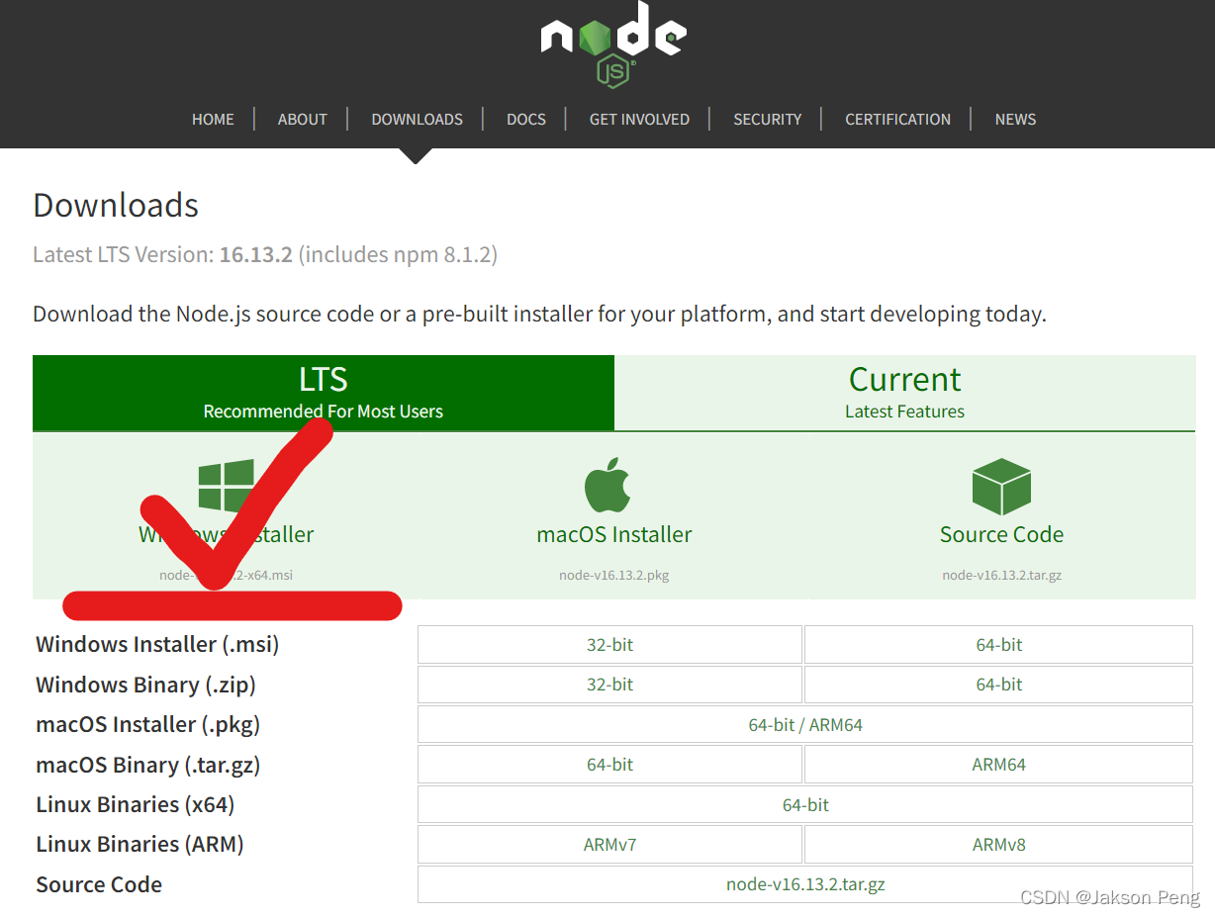Viewport: 1215px width, 917px height.
Task: Download Windows Installer (.msi) 64-bit
Action: point(998,645)
